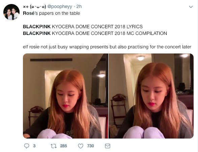The width and height of the screenshot is (198, 152).
Task: Click the KYOCERA DOME CONCERT 2018 LYRICS text
Action: coord(97,27)
